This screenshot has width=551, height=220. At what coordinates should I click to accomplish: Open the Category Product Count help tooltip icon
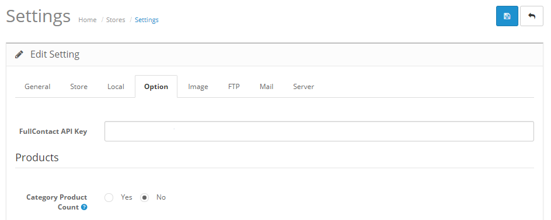[84, 207]
